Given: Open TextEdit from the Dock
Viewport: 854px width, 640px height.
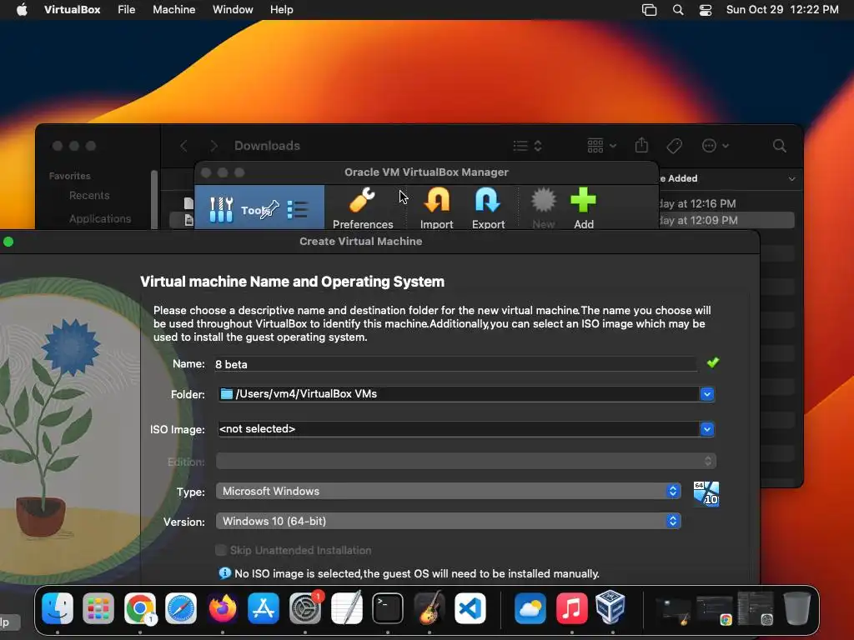Looking at the screenshot, I should point(346,607).
